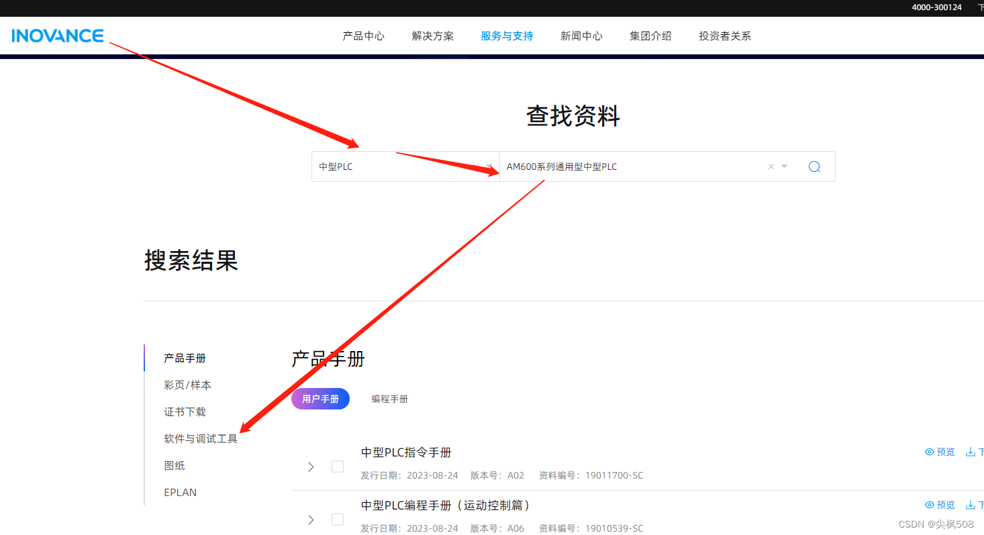This screenshot has width=984, height=535.
Task: Select 产品手册 in the sidebar
Action: [x=185, y=358]
